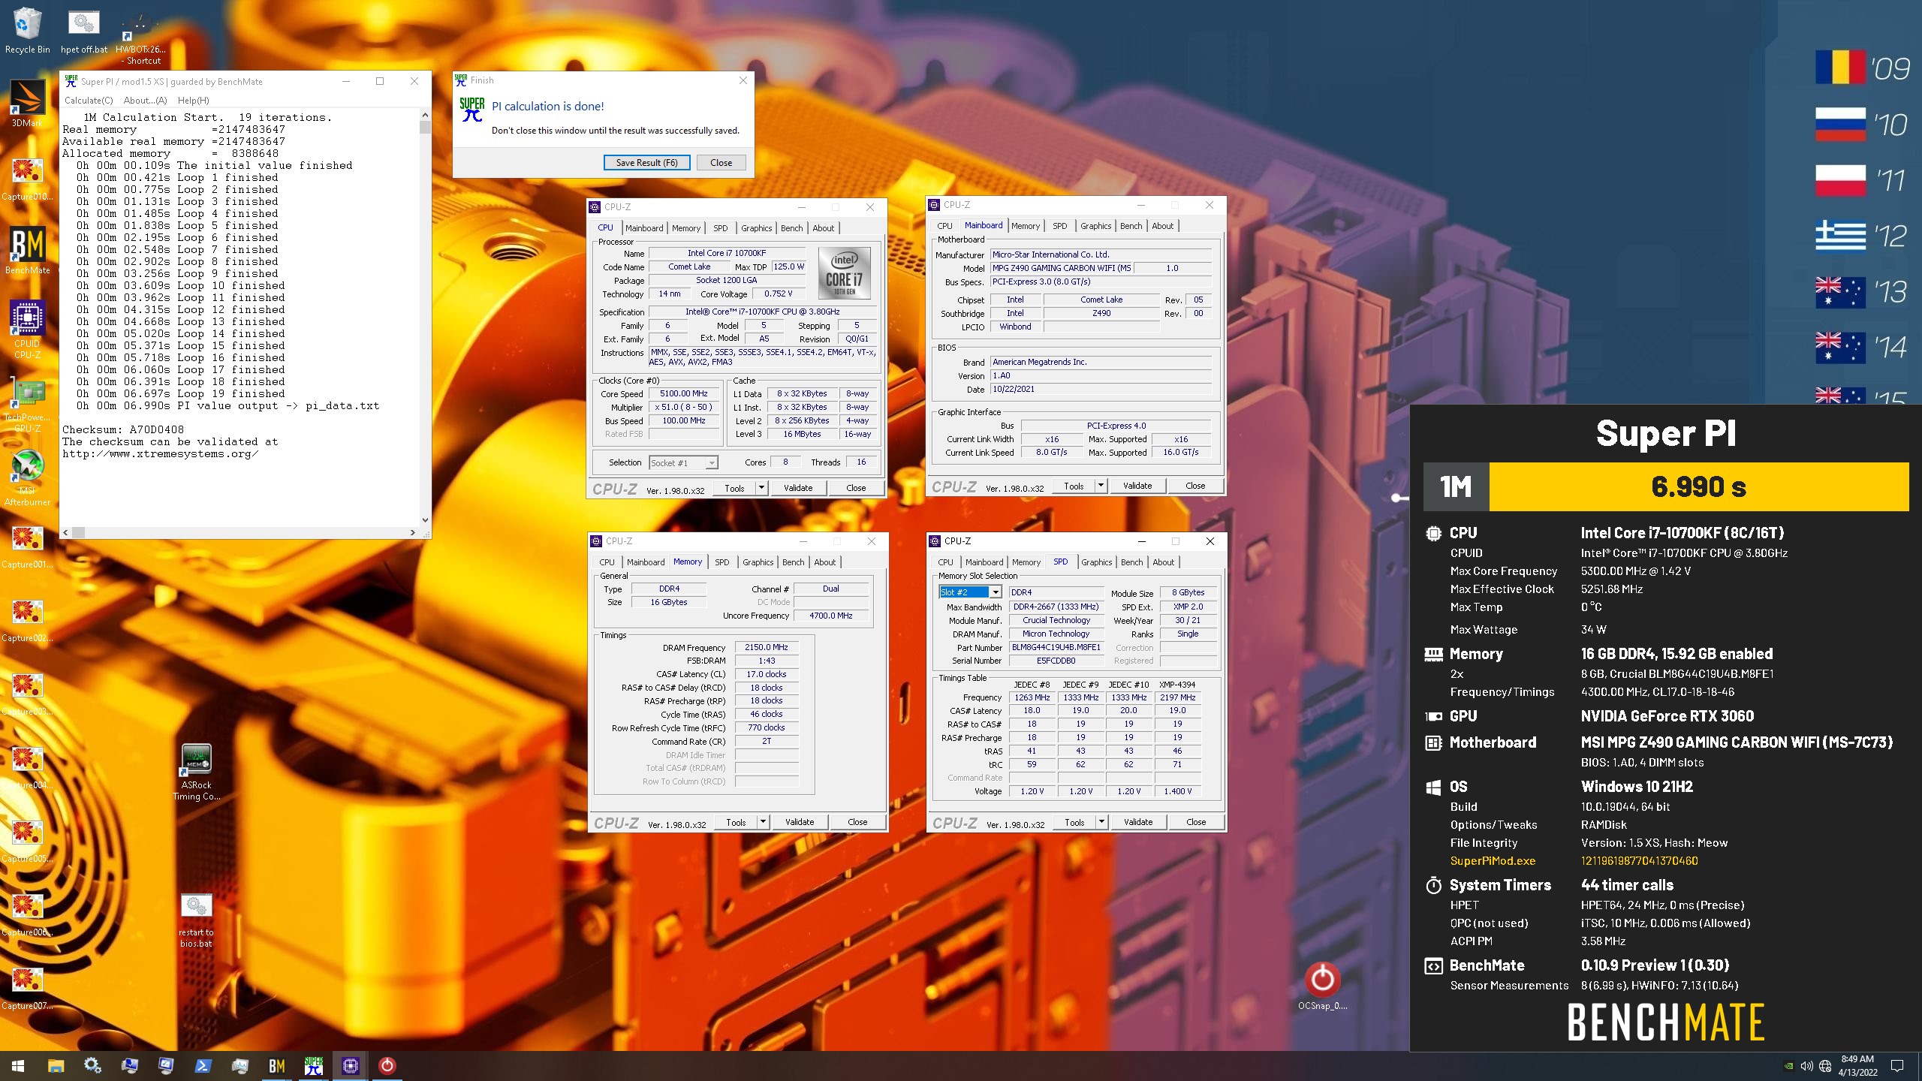Viewport: 1922px width, 1081px height.
Task: Open the Capture007 image file
Action: click(27, 988)
